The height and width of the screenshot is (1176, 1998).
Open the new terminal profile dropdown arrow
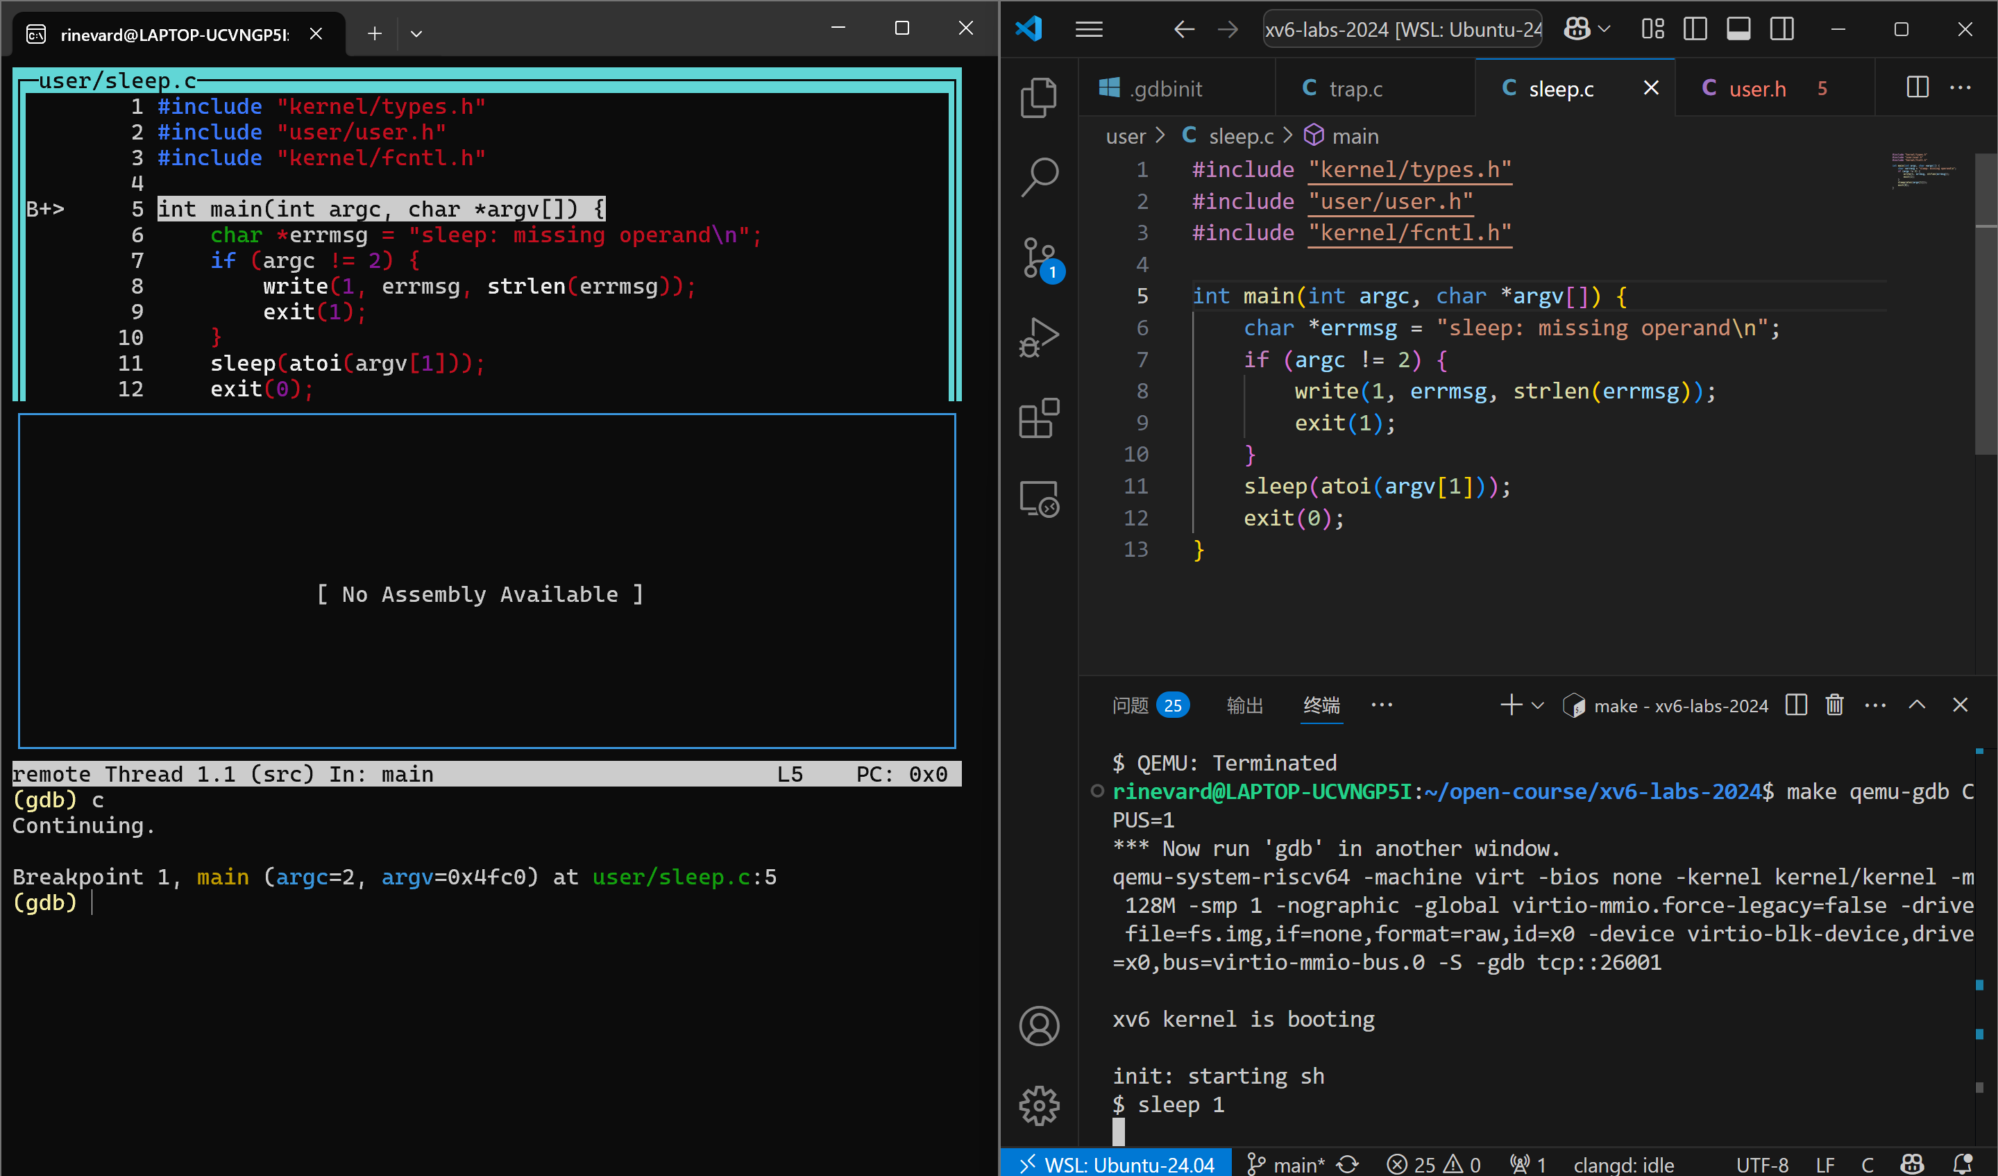pos(1538,705)
